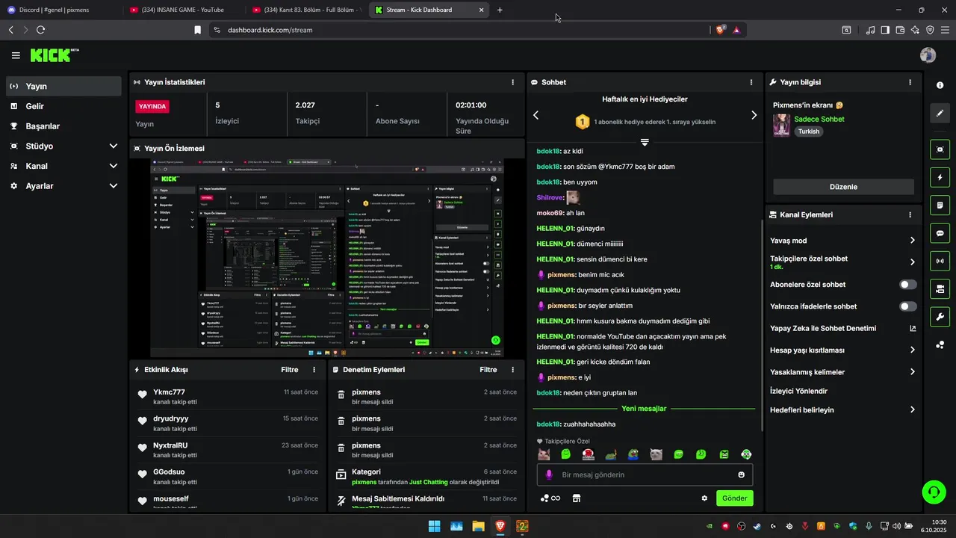
Task: Click the Kick logo
Action: click(54, 55)
